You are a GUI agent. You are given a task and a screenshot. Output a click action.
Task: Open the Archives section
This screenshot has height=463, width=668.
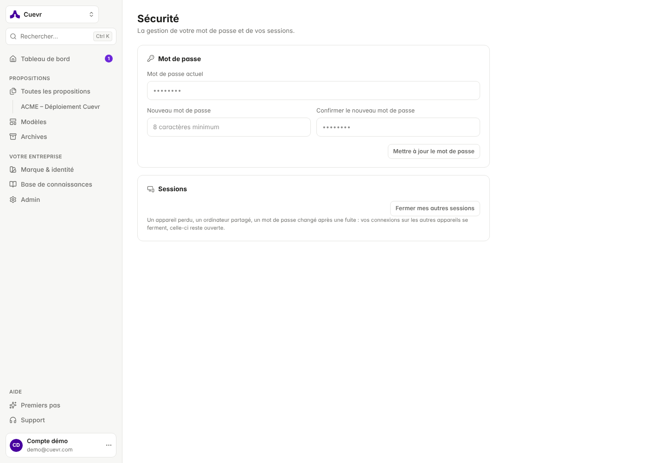pos(61,137)
